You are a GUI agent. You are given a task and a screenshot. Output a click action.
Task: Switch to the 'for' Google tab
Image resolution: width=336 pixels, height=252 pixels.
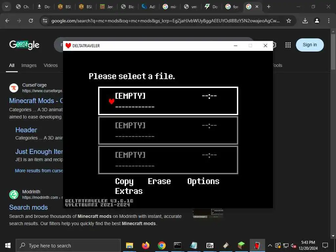233,7
